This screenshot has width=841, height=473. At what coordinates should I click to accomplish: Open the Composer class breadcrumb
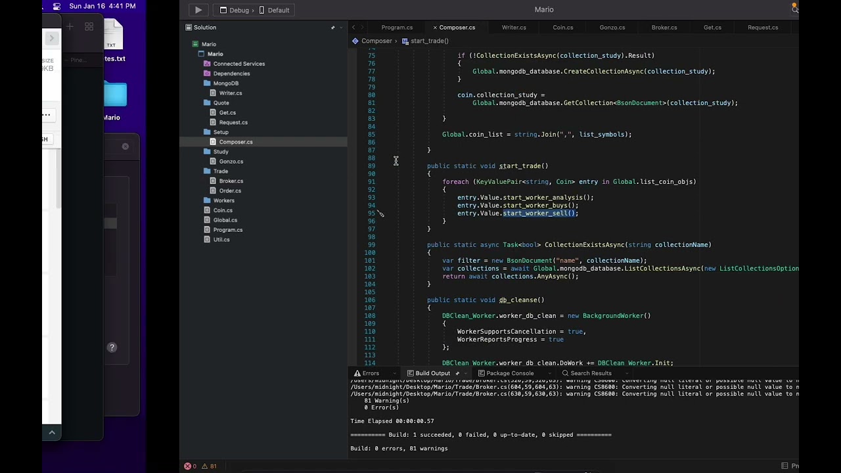(x=372, y=41)
